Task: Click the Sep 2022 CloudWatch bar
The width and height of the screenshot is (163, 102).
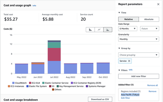Action: [x=87, y=68]
